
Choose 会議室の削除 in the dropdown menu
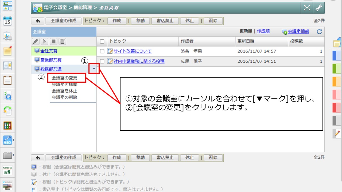pos(64,97)
